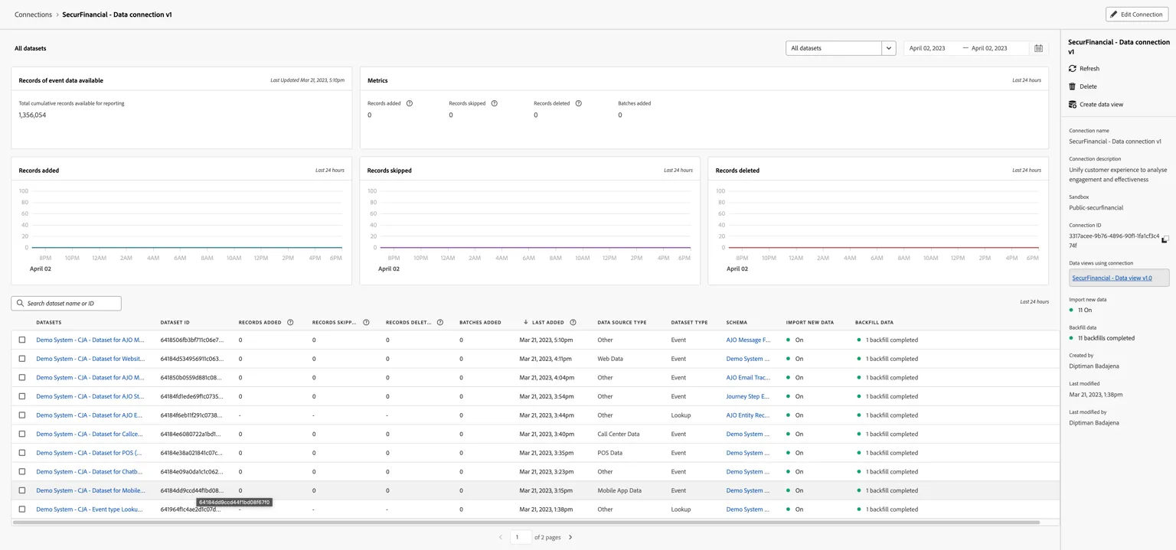
Task: Click the Records deleted help icon in Metrics
Action: point(578,103)
